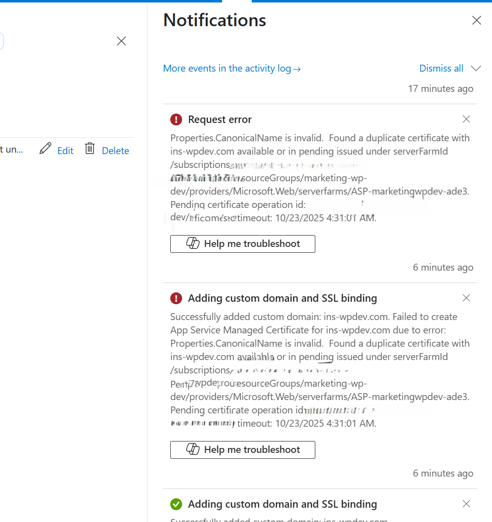Click the red error icon on the failed SSL binding notification
This screenshot has width=492, height=522.
click(x=176, y=298)
